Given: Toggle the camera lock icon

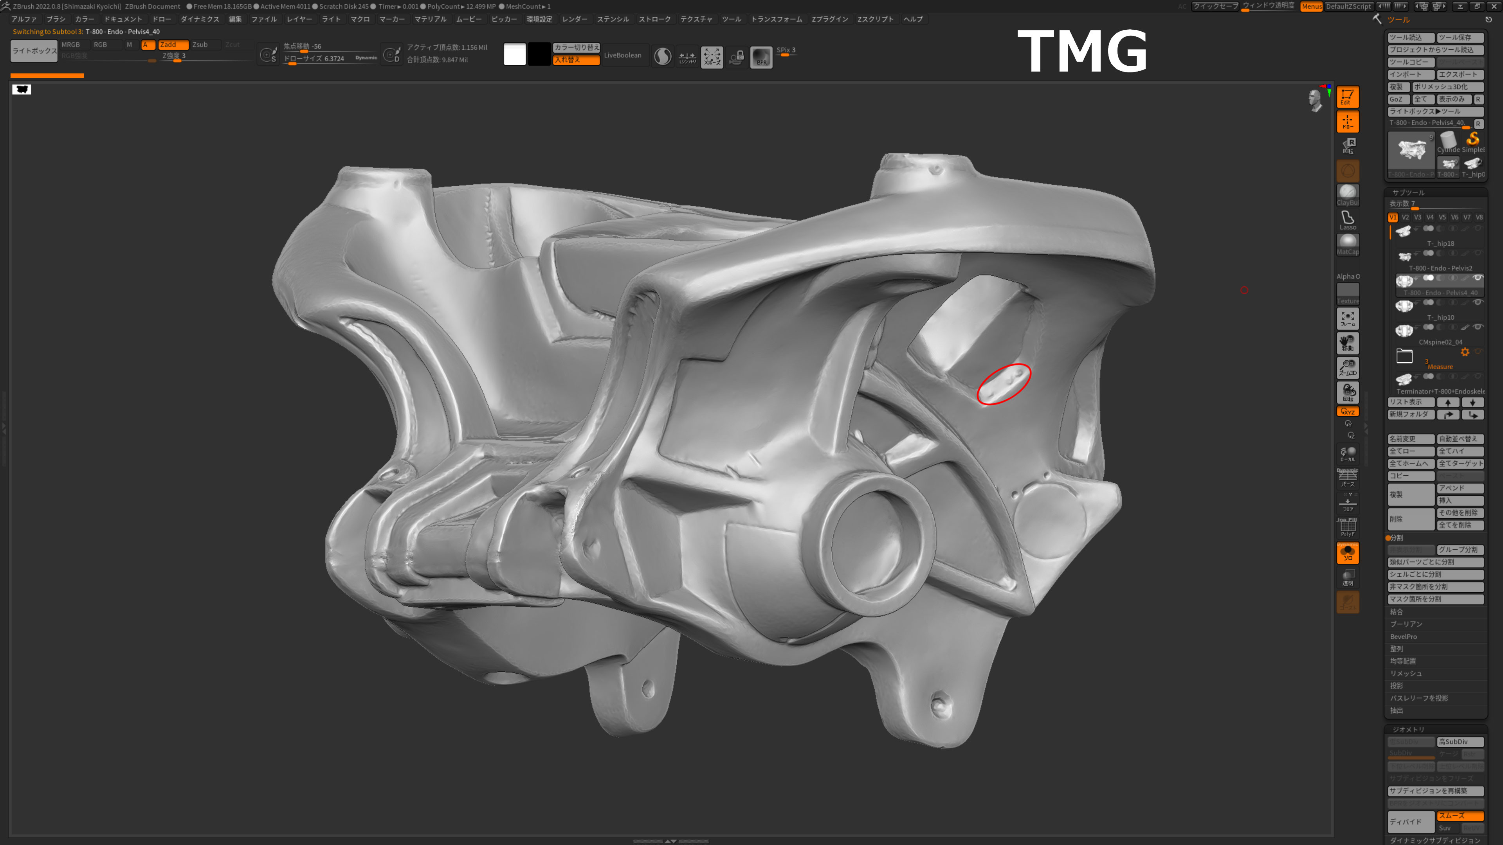Looking at the screenshot, I should click(736, 57).
